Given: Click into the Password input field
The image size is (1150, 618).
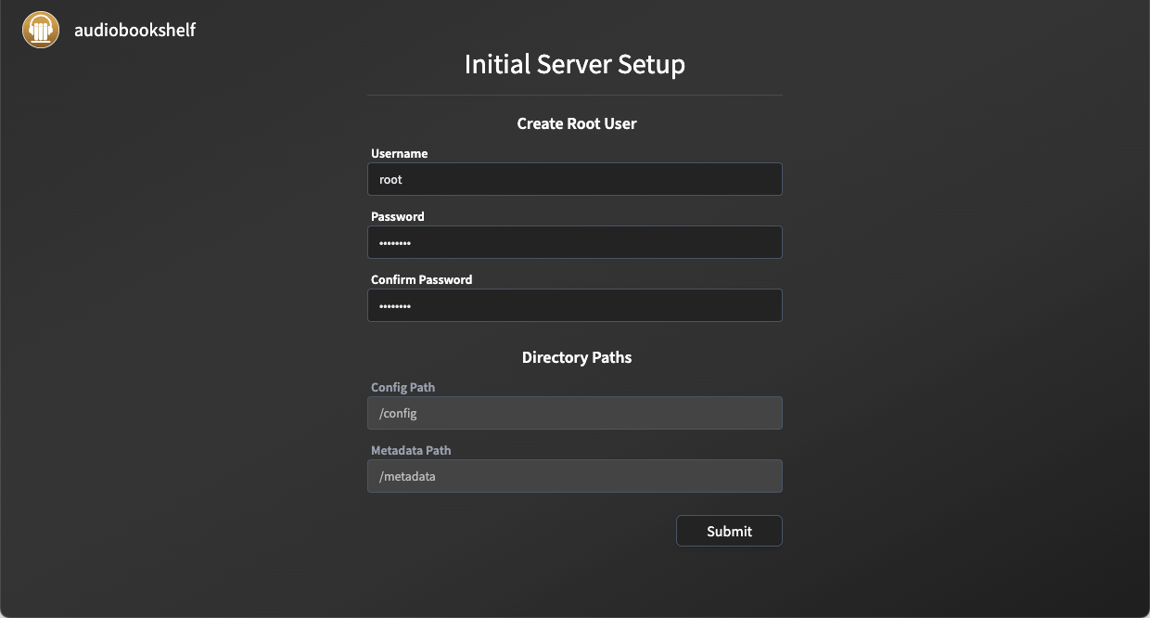Looking at the screenshot, I should (574, 242).
